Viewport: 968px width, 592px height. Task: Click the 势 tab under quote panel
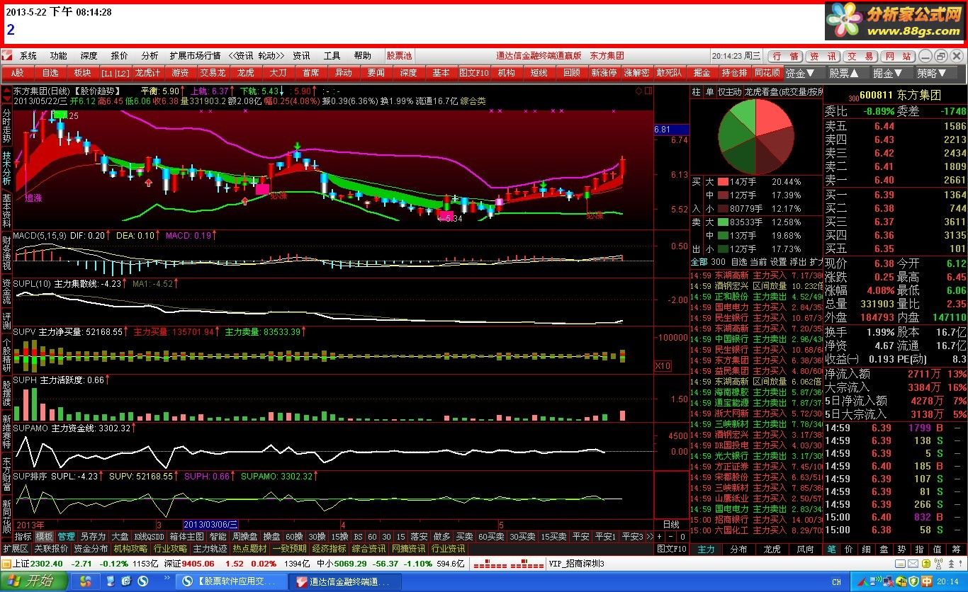(x=901, y=549)
